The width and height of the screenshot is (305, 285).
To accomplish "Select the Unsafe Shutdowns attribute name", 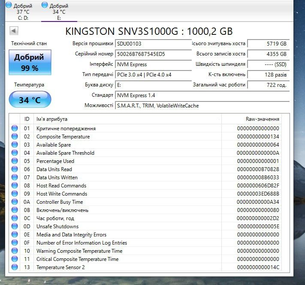I will tap(57, 227).
